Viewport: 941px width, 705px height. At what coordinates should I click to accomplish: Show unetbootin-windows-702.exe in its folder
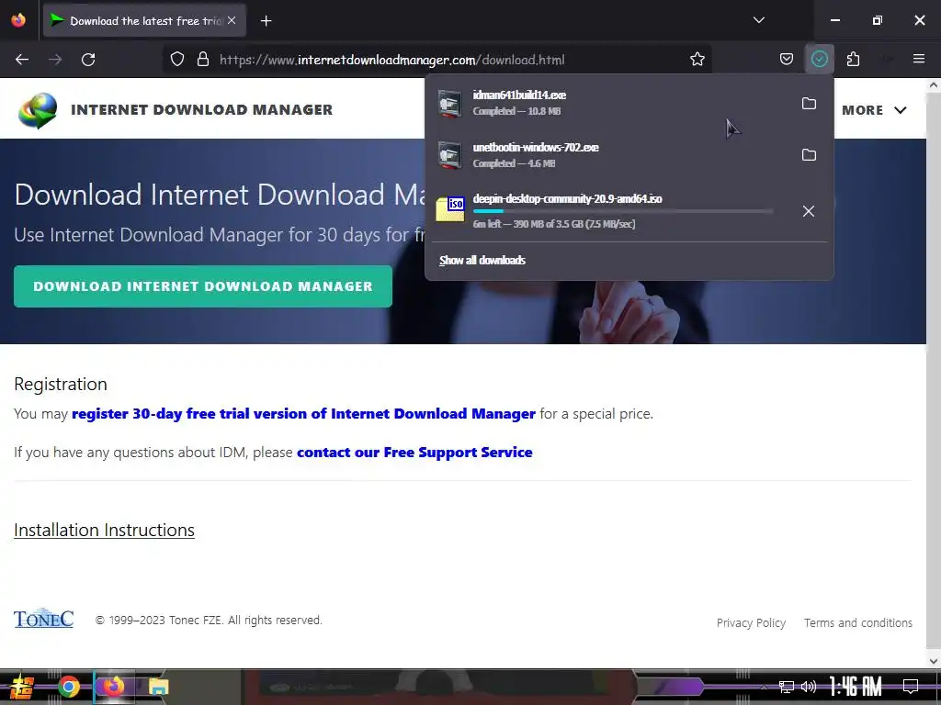(809, 154)
